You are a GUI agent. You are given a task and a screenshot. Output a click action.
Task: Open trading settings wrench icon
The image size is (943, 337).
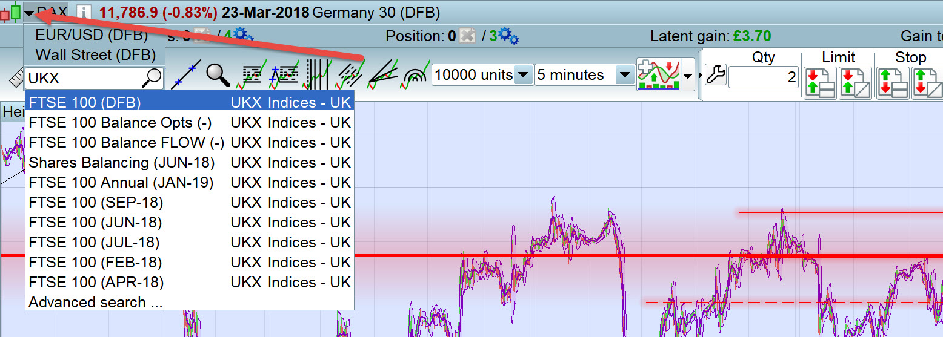coord(715,75)
